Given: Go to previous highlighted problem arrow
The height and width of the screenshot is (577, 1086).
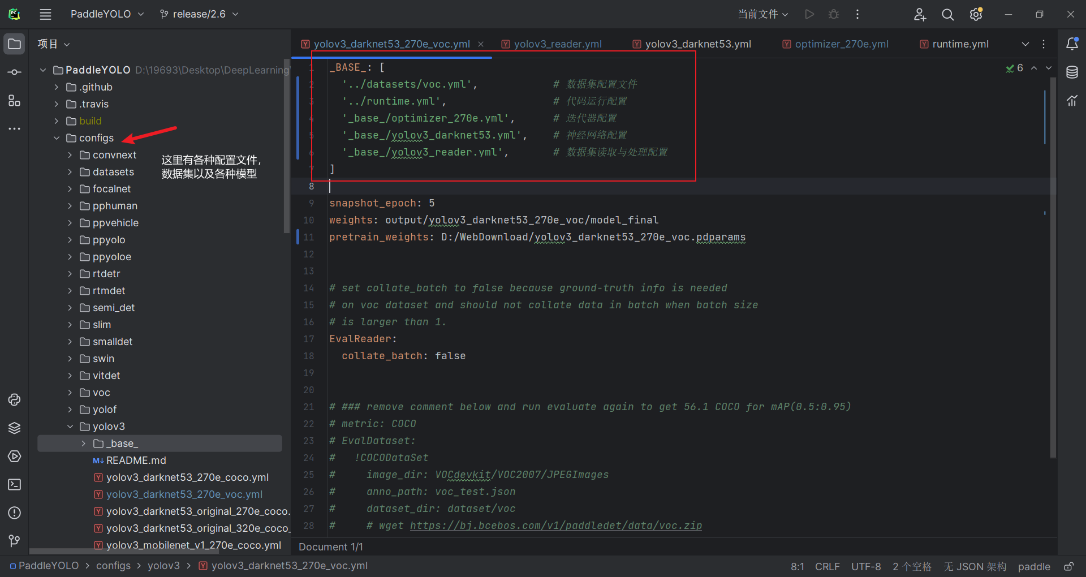Looking at the screenshot, I should point(1034,68).
